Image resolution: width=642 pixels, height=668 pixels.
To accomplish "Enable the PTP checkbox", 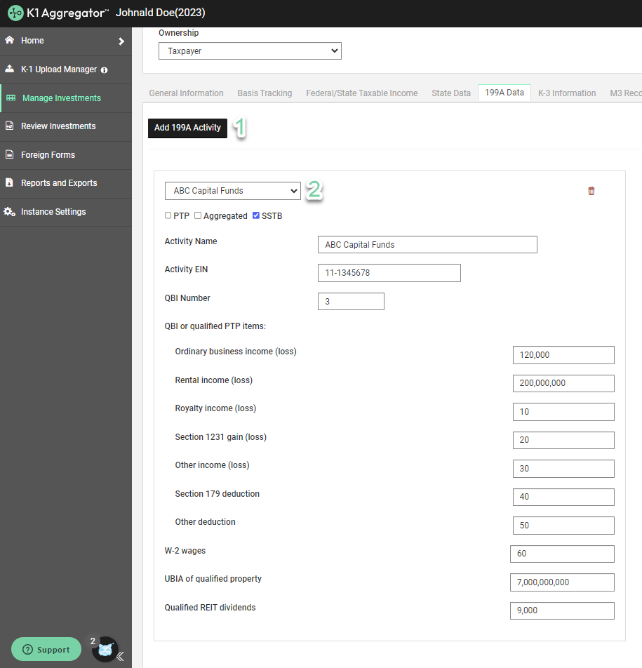I will pyautogui.click(x=167, y=215).
